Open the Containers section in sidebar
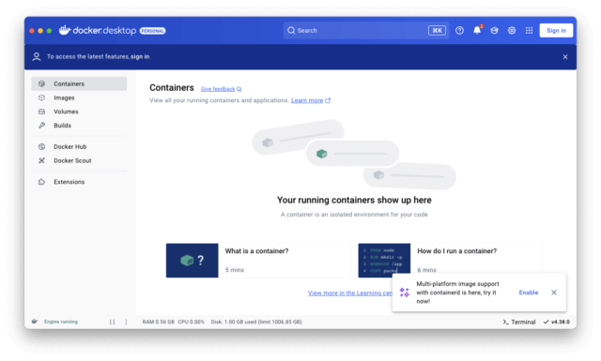601x361 pixels. point(79,83)
